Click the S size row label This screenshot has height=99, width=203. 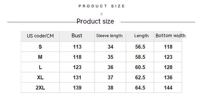40,47
